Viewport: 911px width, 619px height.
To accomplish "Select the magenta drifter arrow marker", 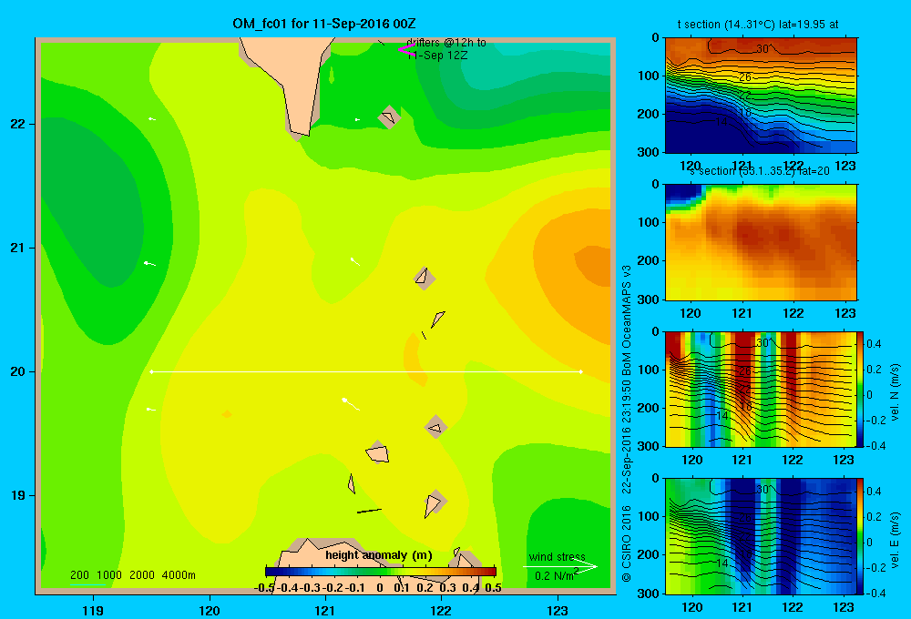I will pos(405,49).
